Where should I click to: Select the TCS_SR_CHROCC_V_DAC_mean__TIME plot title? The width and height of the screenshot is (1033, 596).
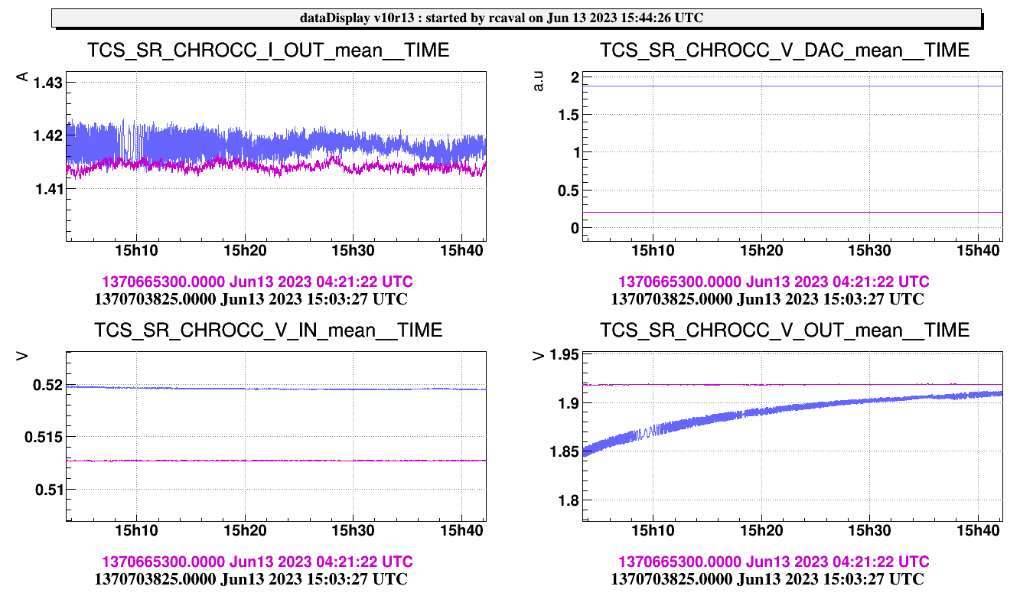coord(784,50)
